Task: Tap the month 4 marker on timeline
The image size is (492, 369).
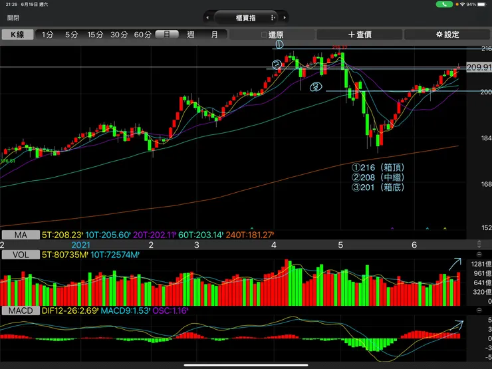Action: click(x=274, y=245)
